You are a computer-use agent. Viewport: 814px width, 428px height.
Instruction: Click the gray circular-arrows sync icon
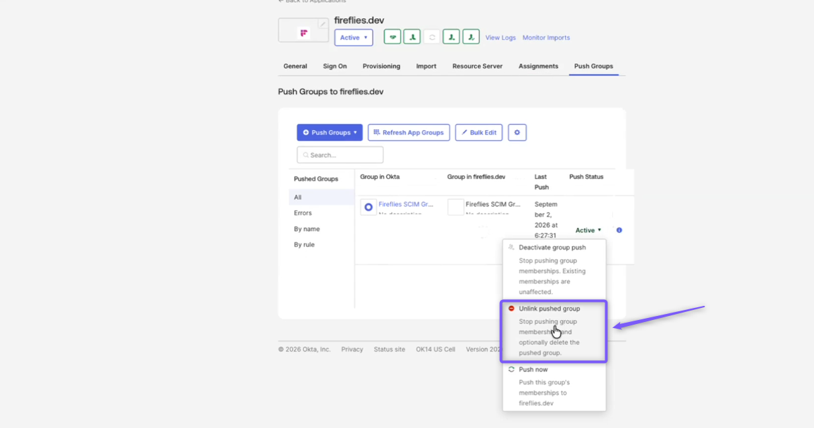point(431,38)
